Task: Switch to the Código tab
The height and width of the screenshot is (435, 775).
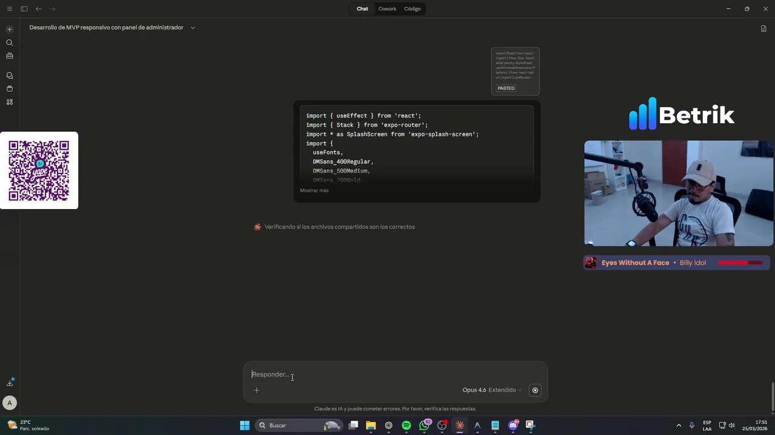Action: pyautogui.click(x=412, y=9)
